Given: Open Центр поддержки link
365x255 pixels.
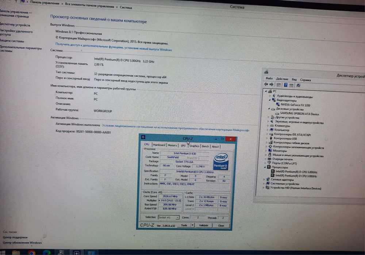Looking at the screenshot, I should (x=15, y=237).
